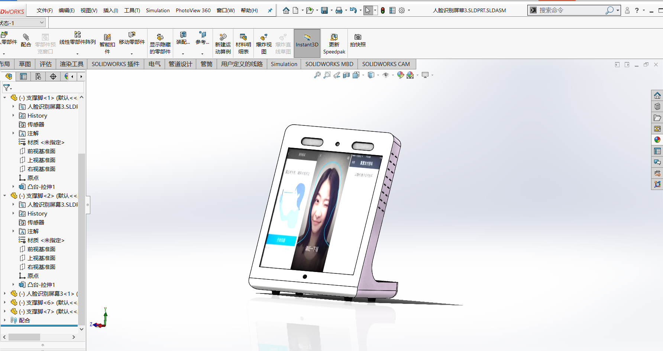Viewport: 663px width, 351px height.
Task: Open the 工具(T) menu
Action: [x=132, y=10]
